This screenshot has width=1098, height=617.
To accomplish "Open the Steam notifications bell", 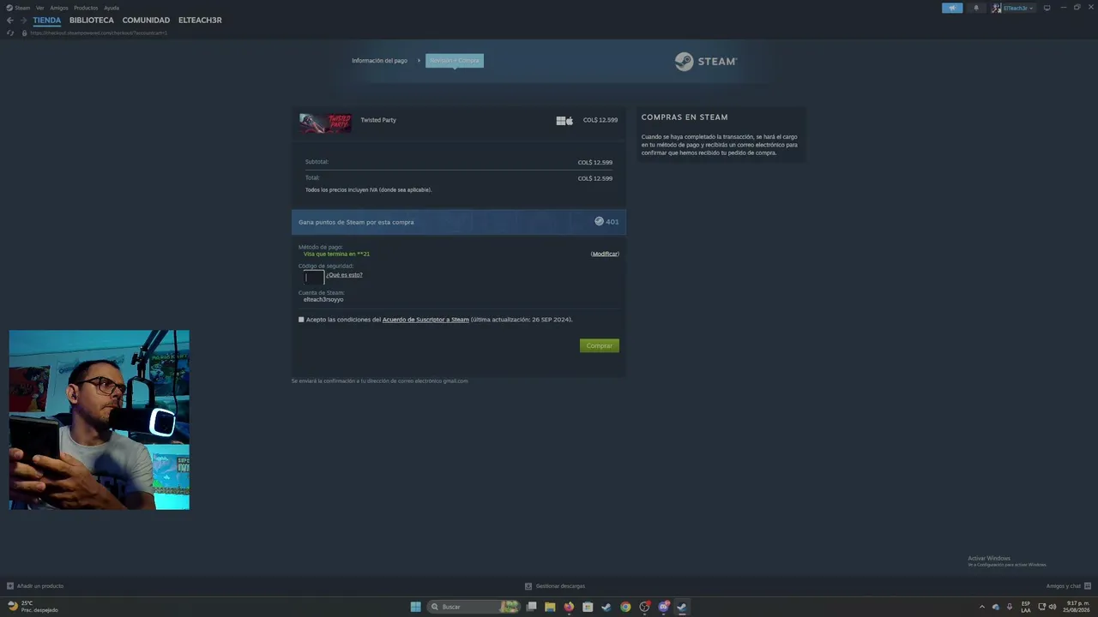I will pyautogui.click(x=975, y=8).
